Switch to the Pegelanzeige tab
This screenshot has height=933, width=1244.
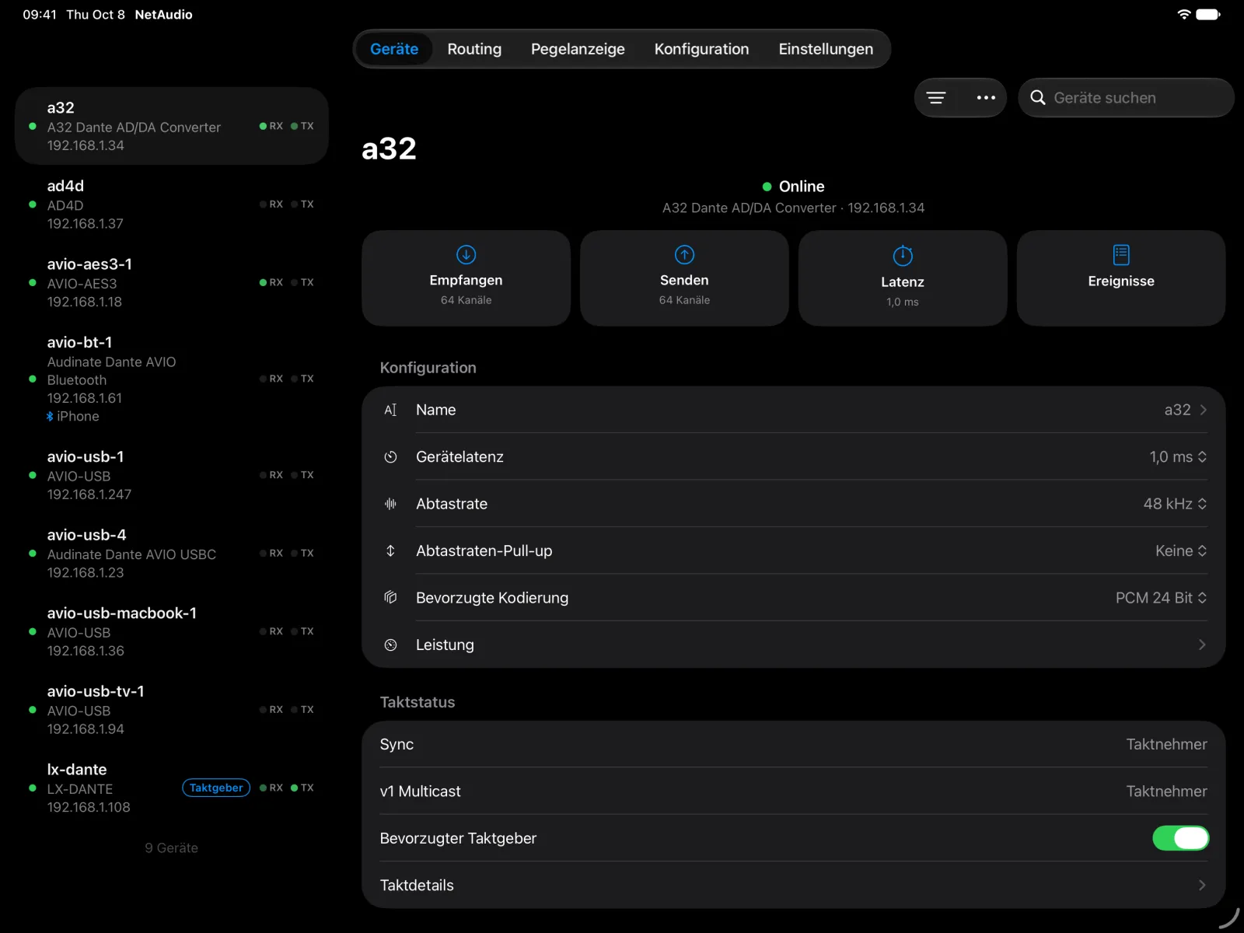tap(578, 49)
